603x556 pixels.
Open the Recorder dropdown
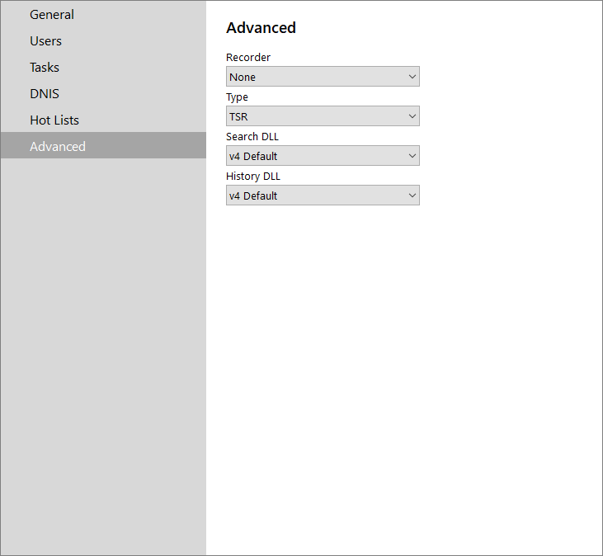pos(323,77)
